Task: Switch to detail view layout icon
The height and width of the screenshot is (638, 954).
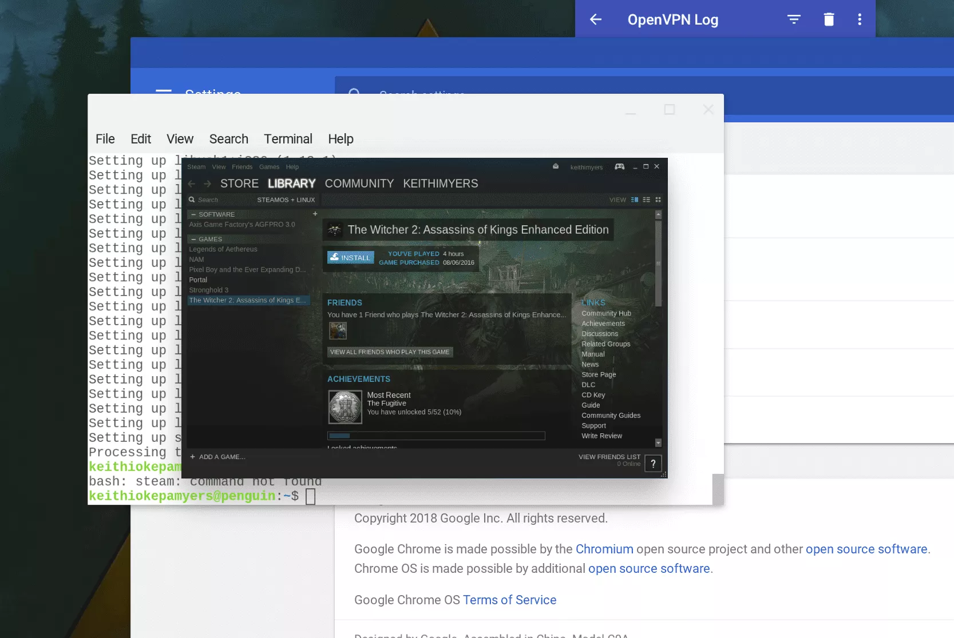Action: coord(634,200)
